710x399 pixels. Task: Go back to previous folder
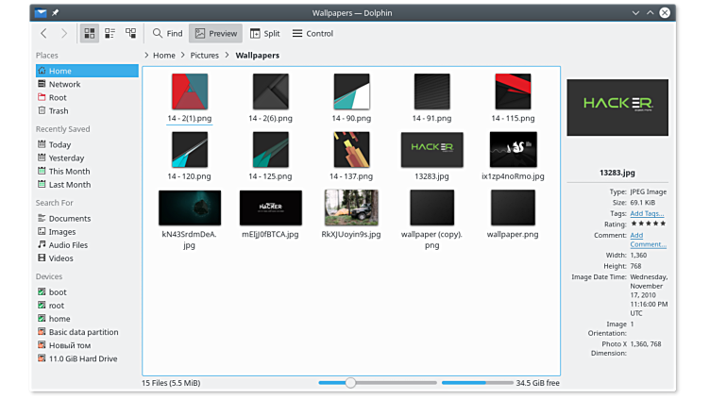coord(43,33)
